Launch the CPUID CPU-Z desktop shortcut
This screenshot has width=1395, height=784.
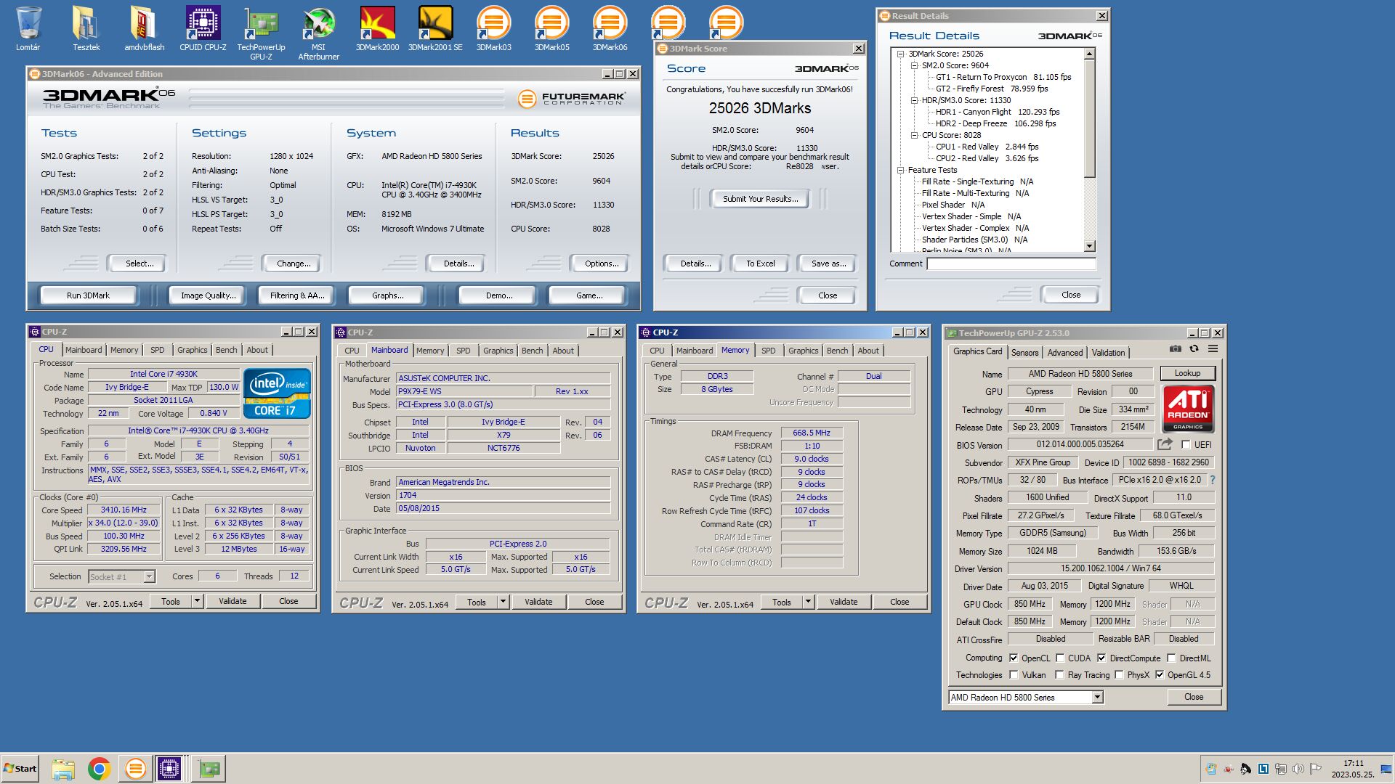[x=203, y=29]
